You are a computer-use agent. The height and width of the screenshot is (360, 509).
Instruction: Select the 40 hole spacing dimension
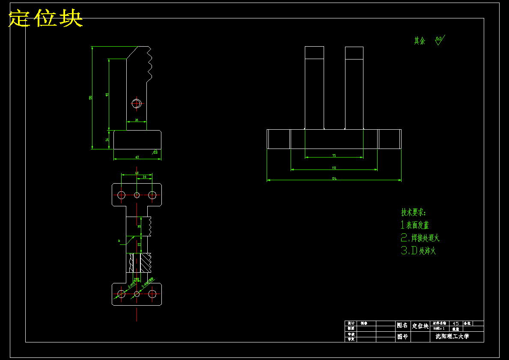coord(137,173)
